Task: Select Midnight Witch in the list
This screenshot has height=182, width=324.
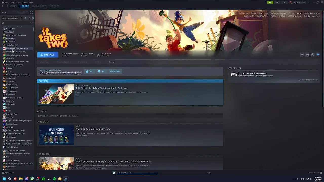Action: click(12, 147)
